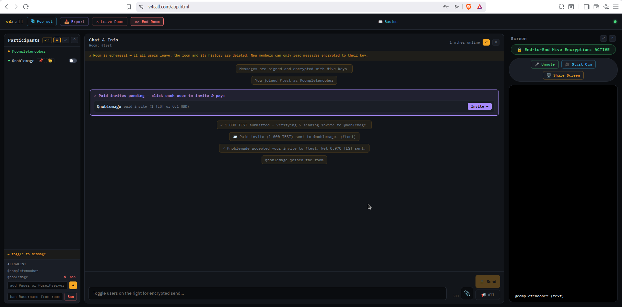Click the @completenoober video tile

point(563,194)
